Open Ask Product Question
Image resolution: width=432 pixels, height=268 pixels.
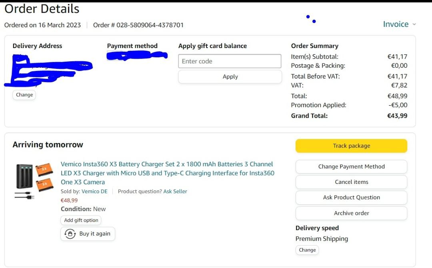pyautogui.click(x=351, y=197)
